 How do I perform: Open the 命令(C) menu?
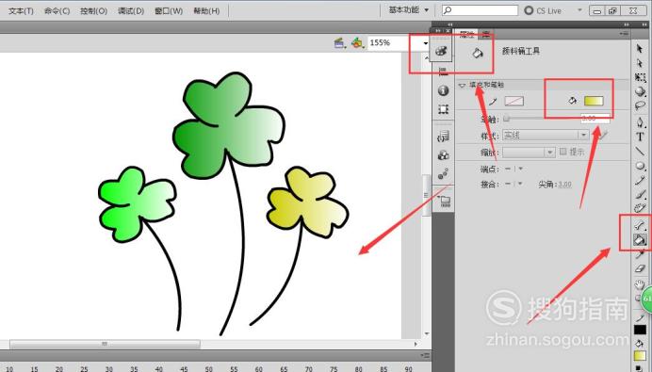coord(57,10)
